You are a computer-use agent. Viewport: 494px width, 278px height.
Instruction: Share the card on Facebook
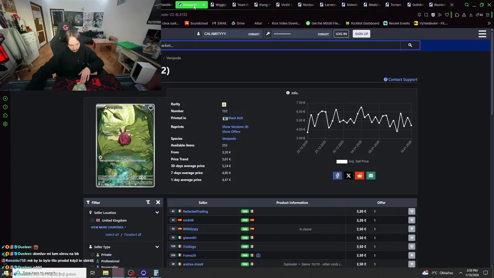coord(337,176)
